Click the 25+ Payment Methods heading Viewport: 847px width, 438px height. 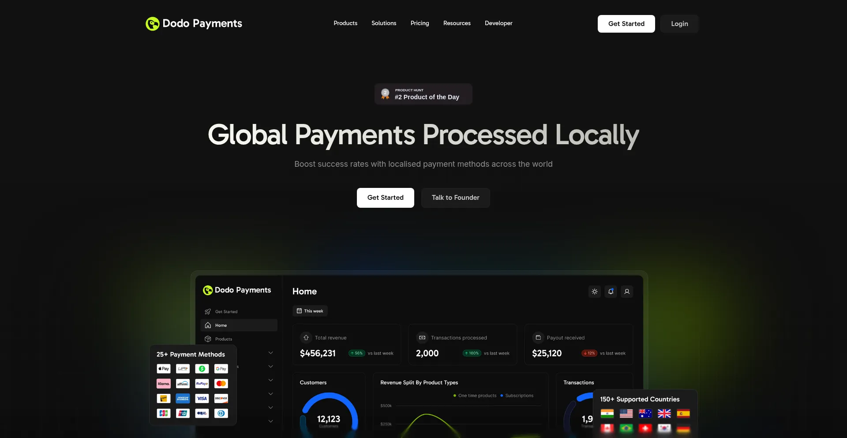tap(191, 355)
